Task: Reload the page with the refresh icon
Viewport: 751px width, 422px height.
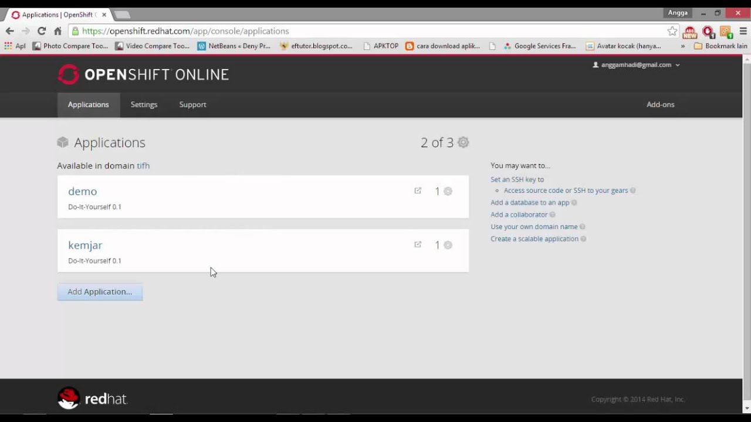Action: [x=42, y=31]
